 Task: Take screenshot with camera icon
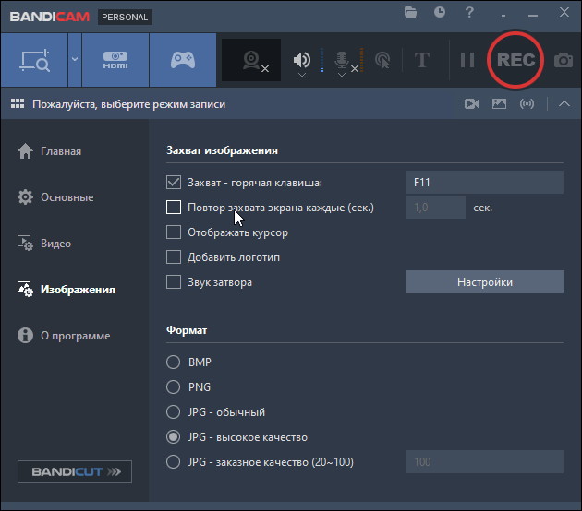pyautogui.click(x=564, y=60)
